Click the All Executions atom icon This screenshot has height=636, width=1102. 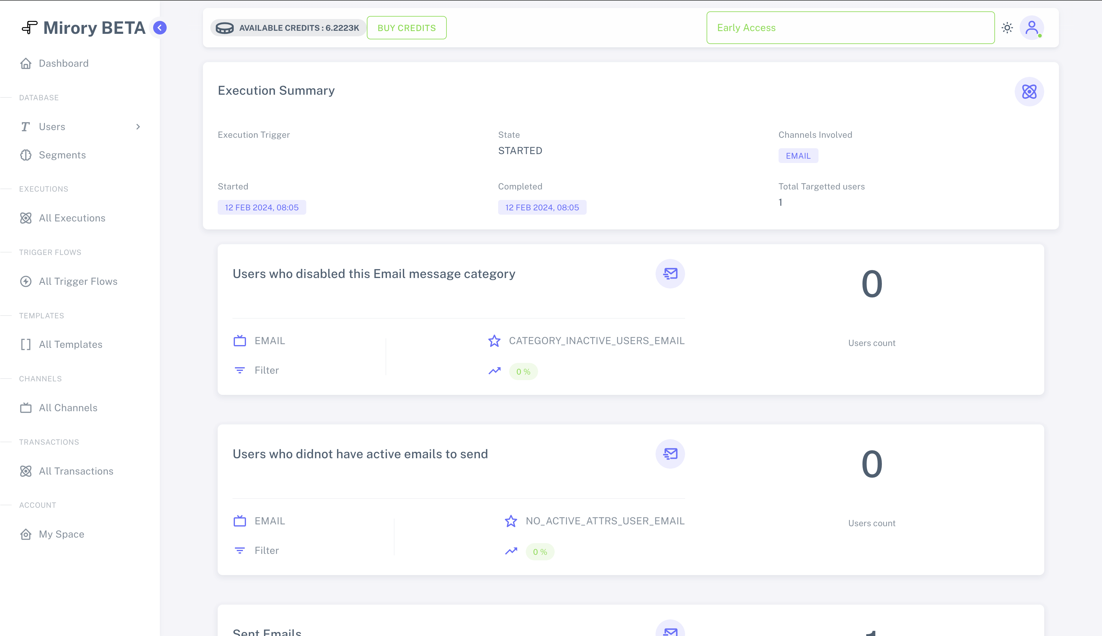point(26,218)
